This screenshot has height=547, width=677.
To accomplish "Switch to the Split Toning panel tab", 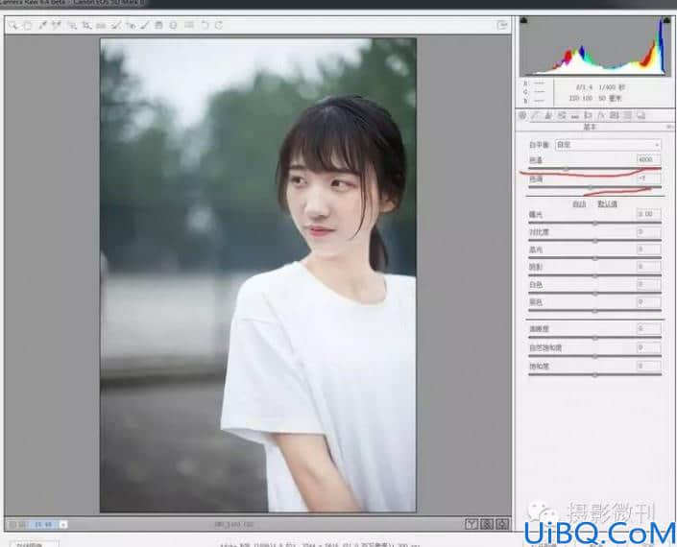I will (x=574, y=115).
